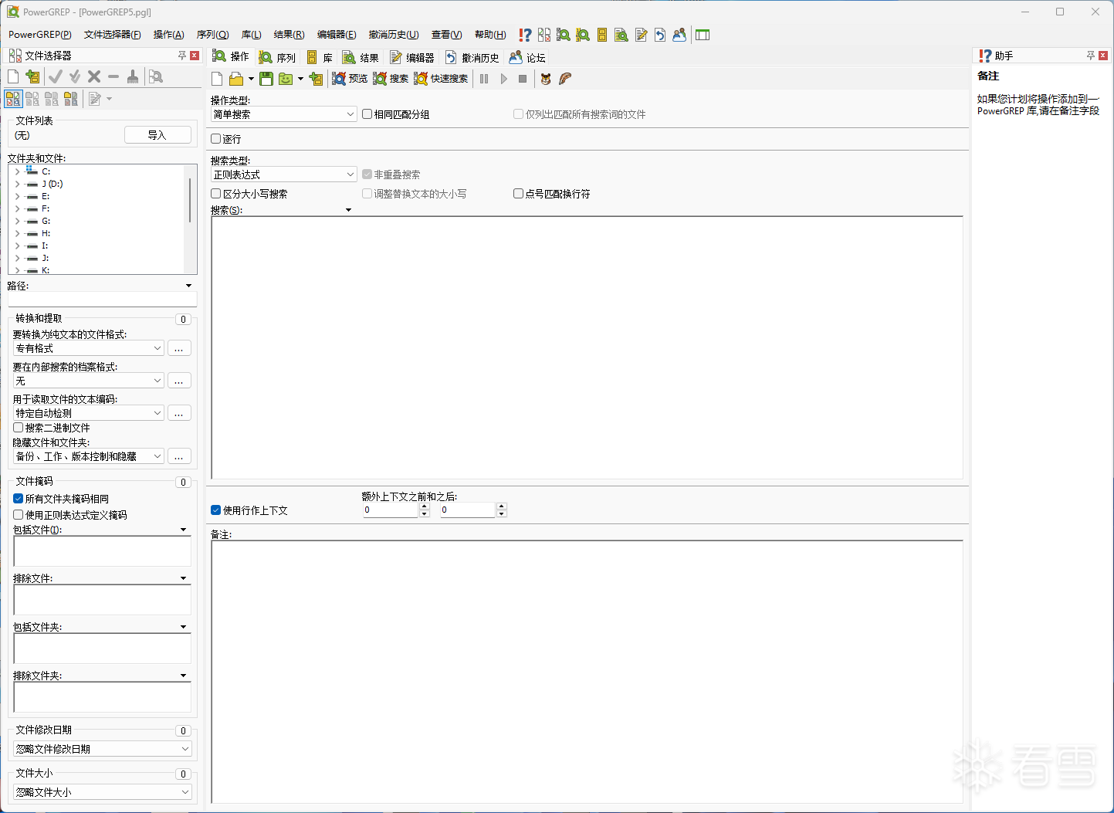Viewport: 1114px width, 813px height.
Task: Open an action file with the folder icon
Action: (x=236, y=79)
